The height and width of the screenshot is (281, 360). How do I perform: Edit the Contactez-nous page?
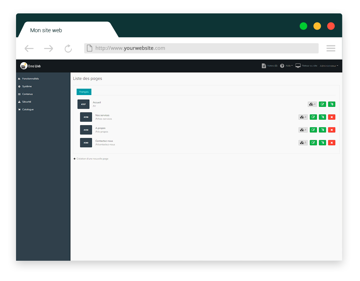[313, 142]
